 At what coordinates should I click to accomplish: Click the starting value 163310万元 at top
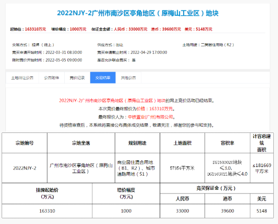[x=36, y=29]
